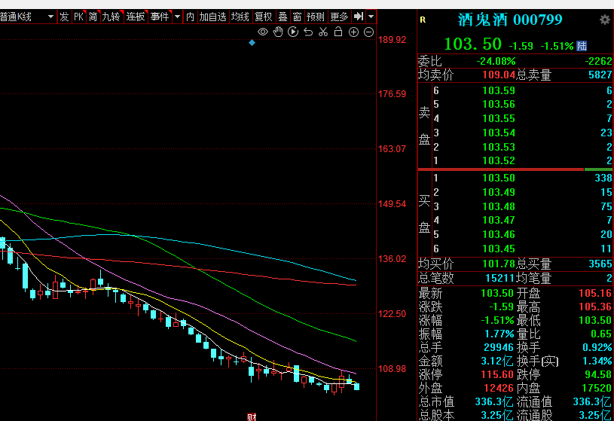Click the price axis label 189.92

[392, 40]
